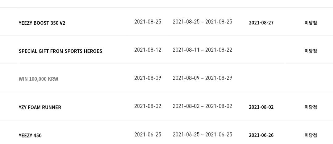
Task: Select period 2021-08-09 ~ 2021-08-29
Action: [202, 78]
